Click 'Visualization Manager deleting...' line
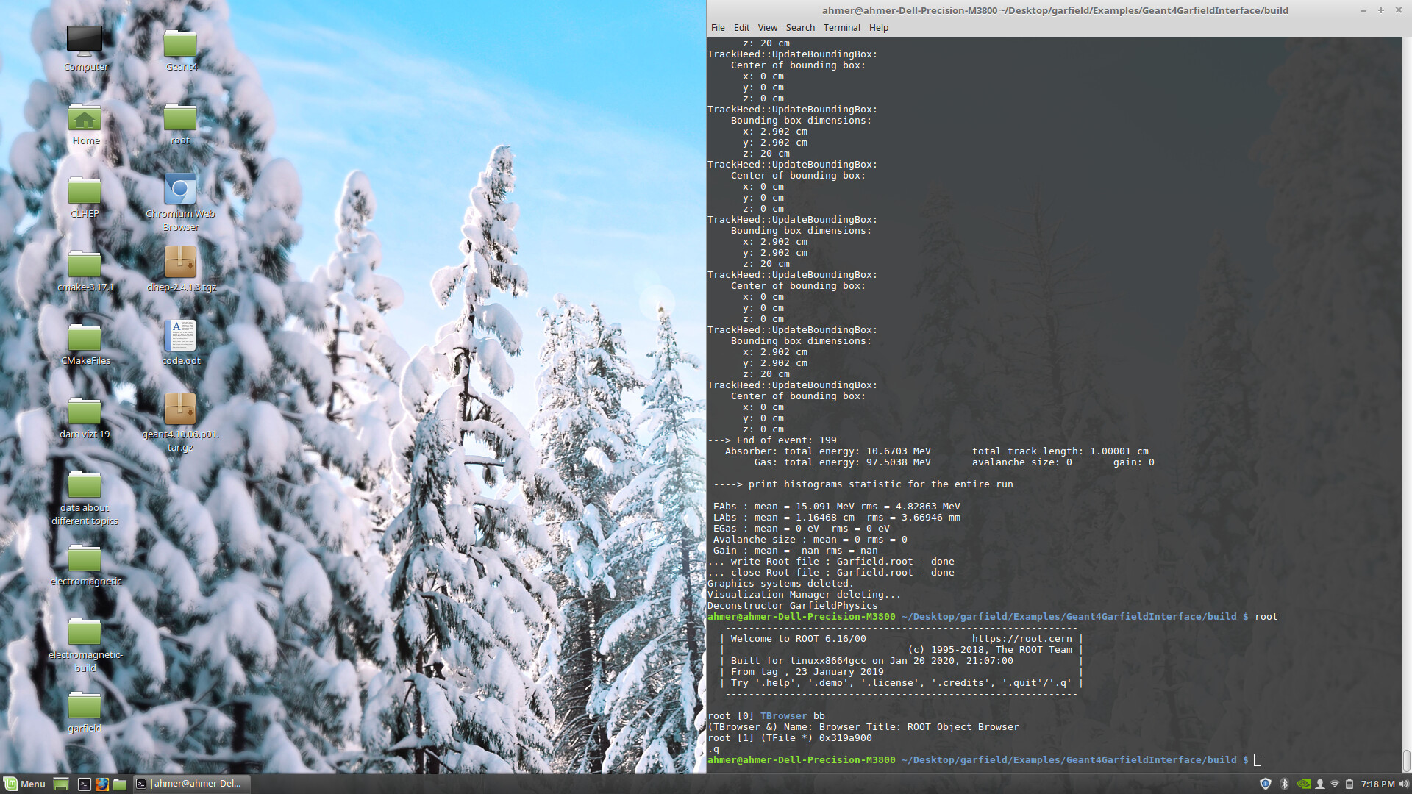The width and height of the screenshot is (1412, 794). click(x=804, y=594)
